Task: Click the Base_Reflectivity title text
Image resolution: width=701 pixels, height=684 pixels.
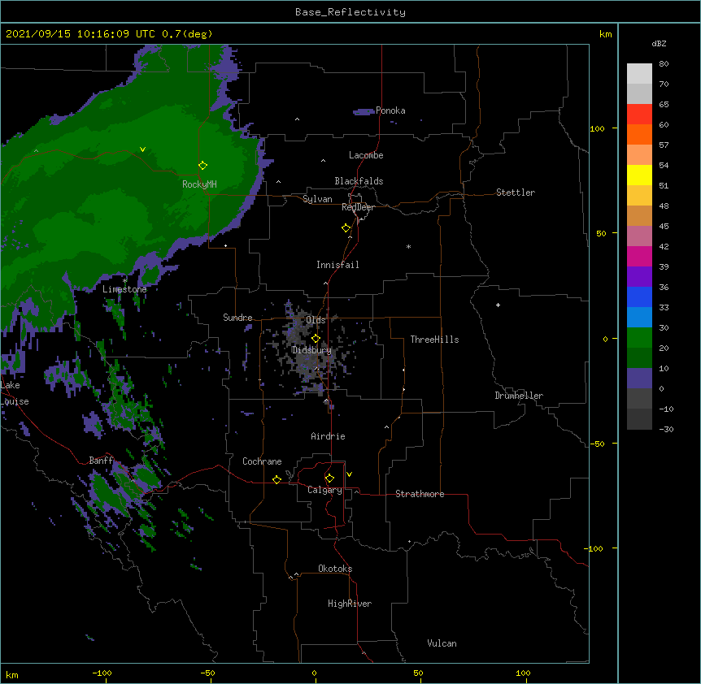Action: click(350, 12)
